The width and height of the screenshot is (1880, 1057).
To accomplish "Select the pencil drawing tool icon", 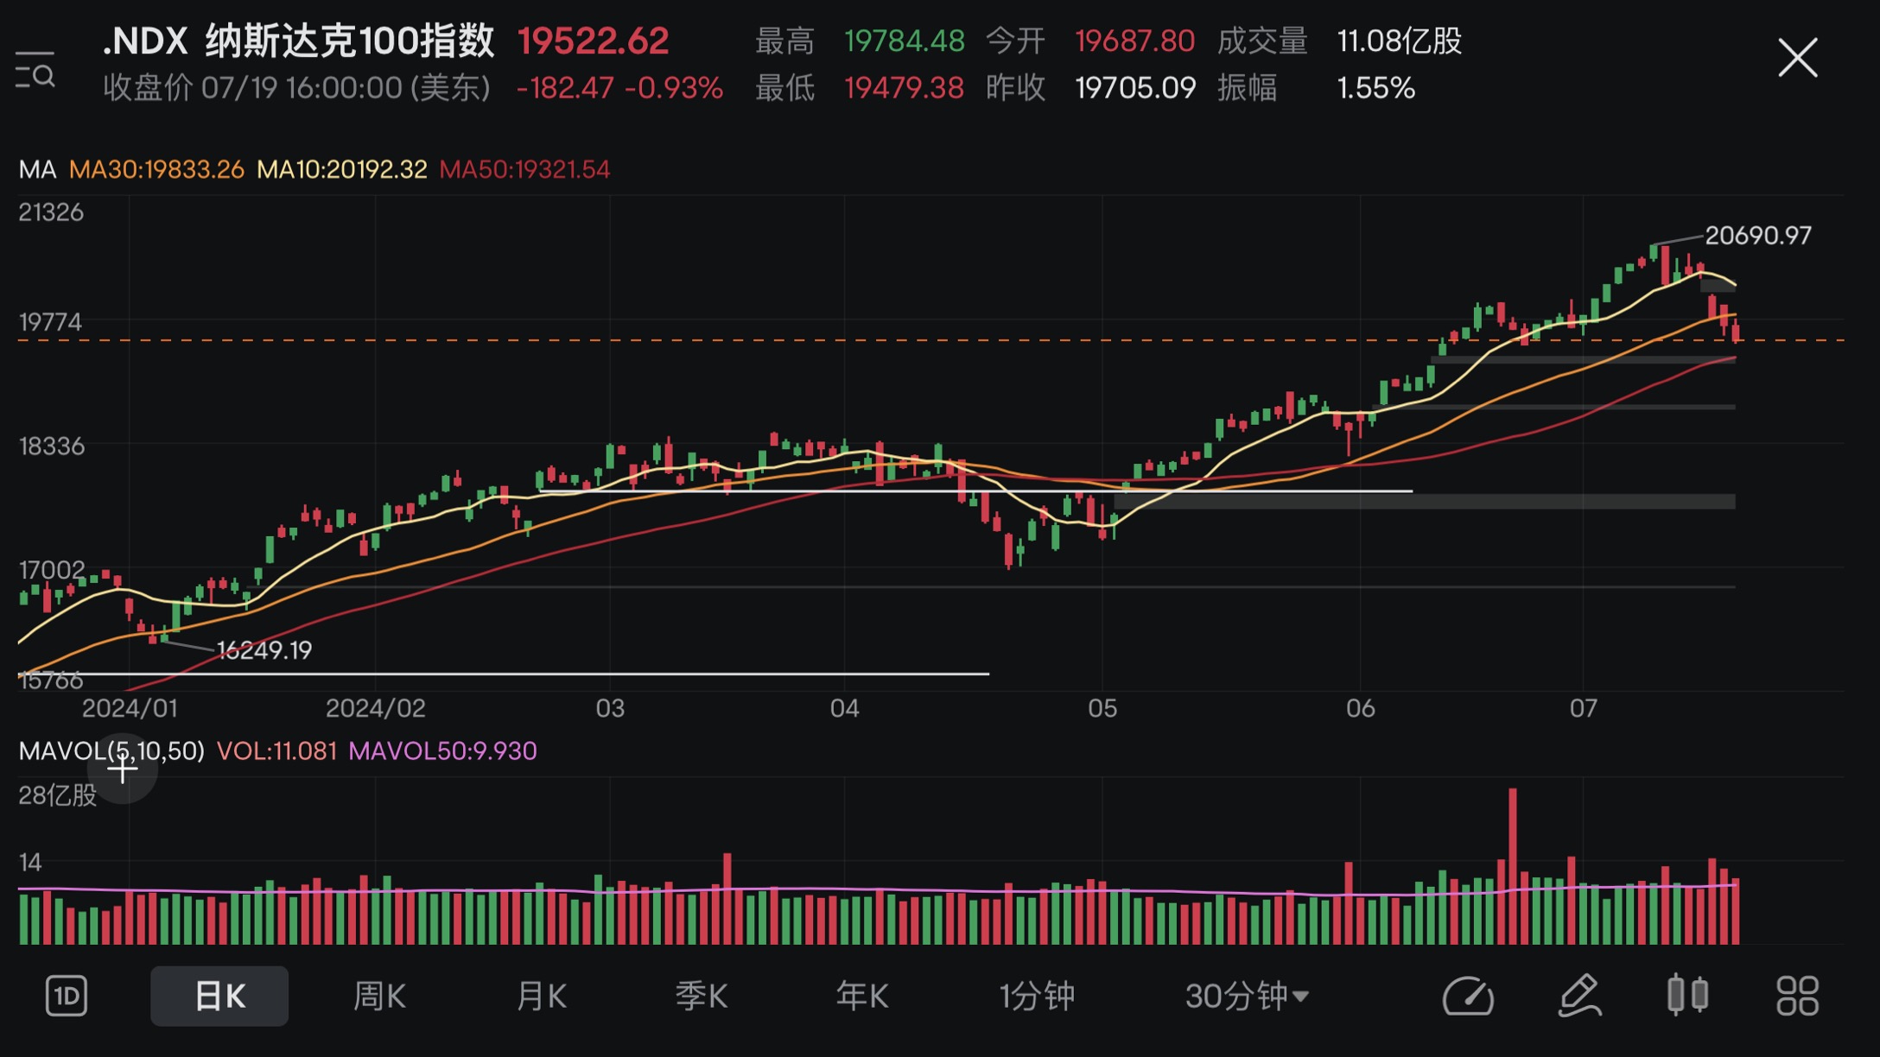I will (1580, 996).
